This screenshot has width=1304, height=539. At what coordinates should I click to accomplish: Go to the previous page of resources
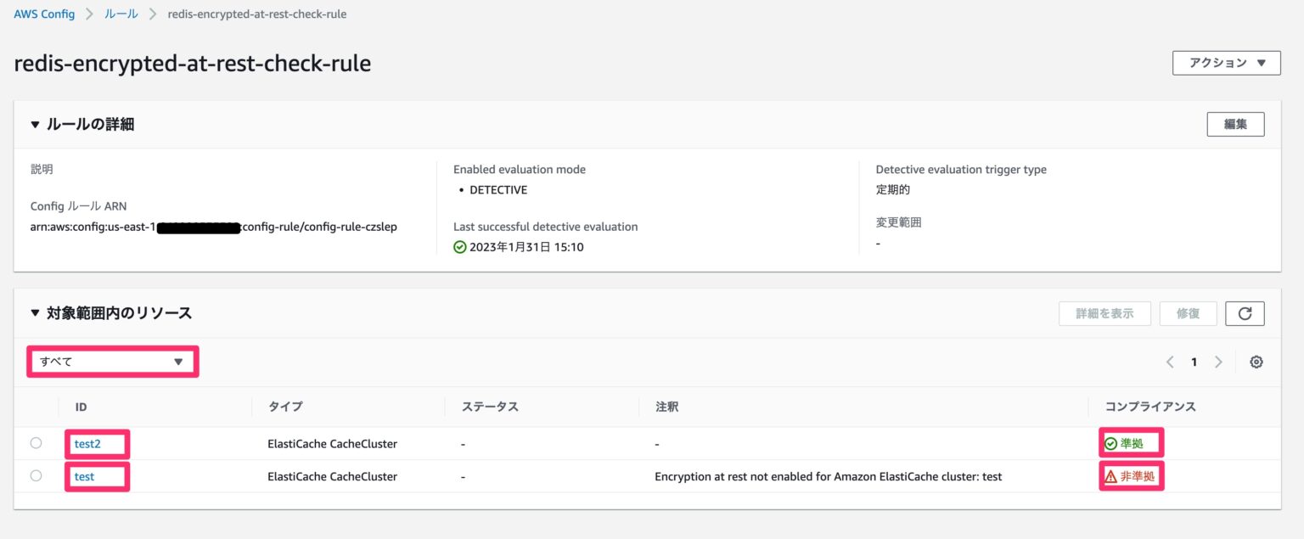pyautogui.click(x=1169, y=361)
